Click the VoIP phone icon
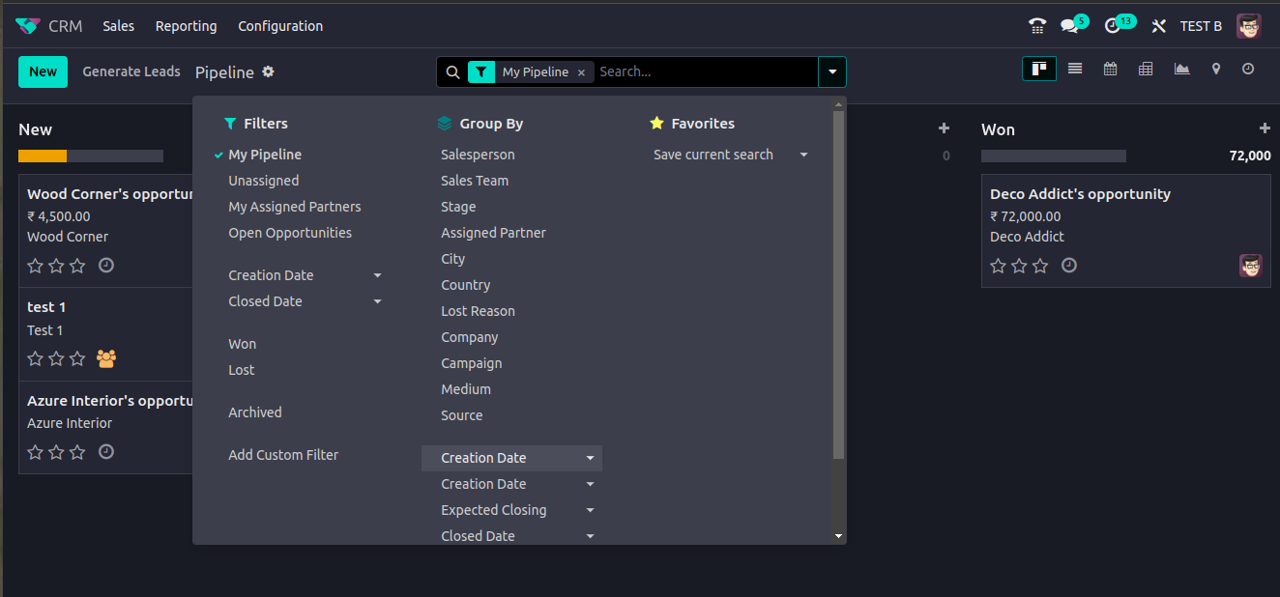Viewport: 1280px width, 597px height. click(x=1037, y=26)
